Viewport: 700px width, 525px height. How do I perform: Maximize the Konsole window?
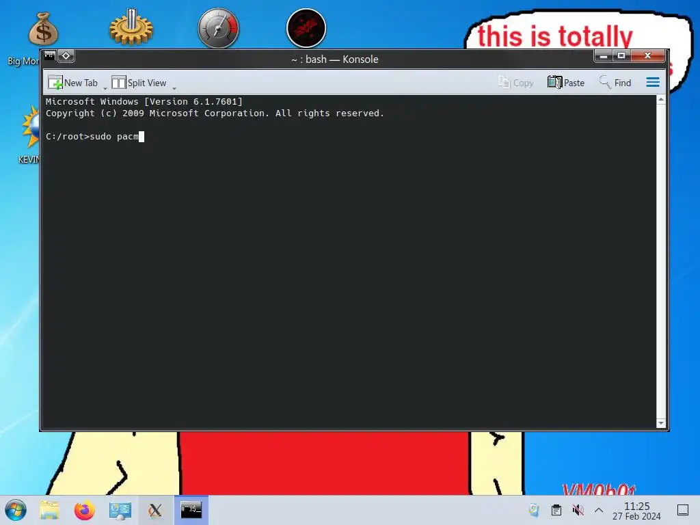click(621, 56)
